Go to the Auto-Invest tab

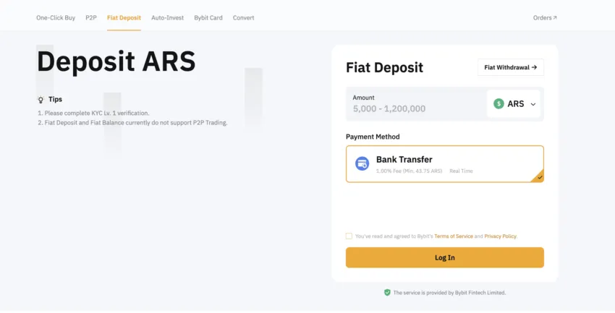[167, 17]
